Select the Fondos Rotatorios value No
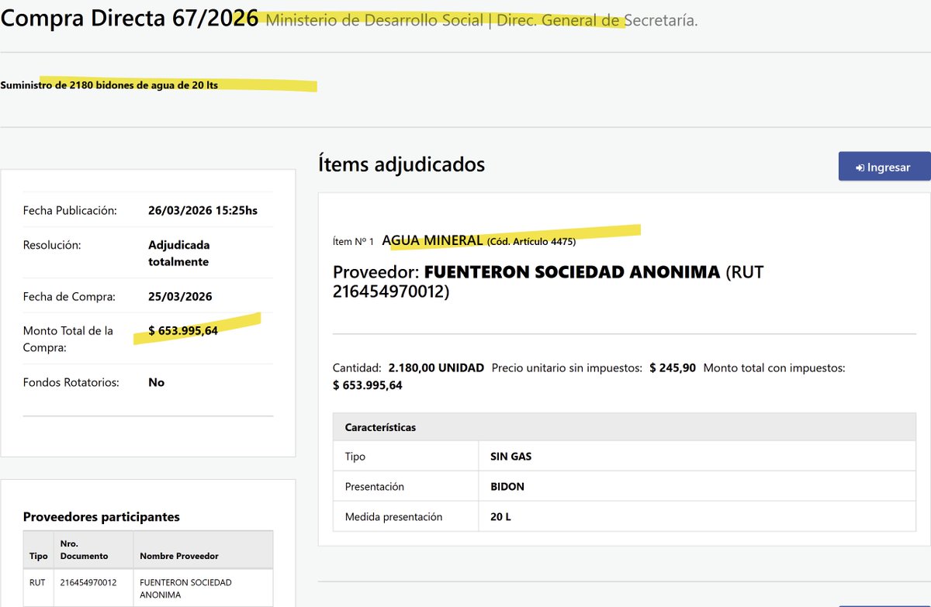The image size is (931, 607). click(x=157, y=382)
